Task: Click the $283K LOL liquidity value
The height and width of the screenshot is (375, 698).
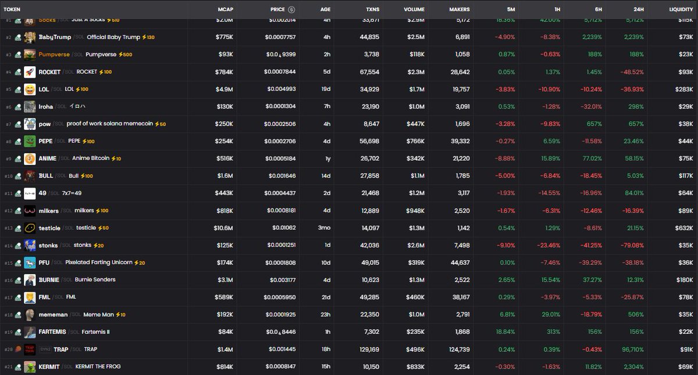Action: [x=684, y=89]
